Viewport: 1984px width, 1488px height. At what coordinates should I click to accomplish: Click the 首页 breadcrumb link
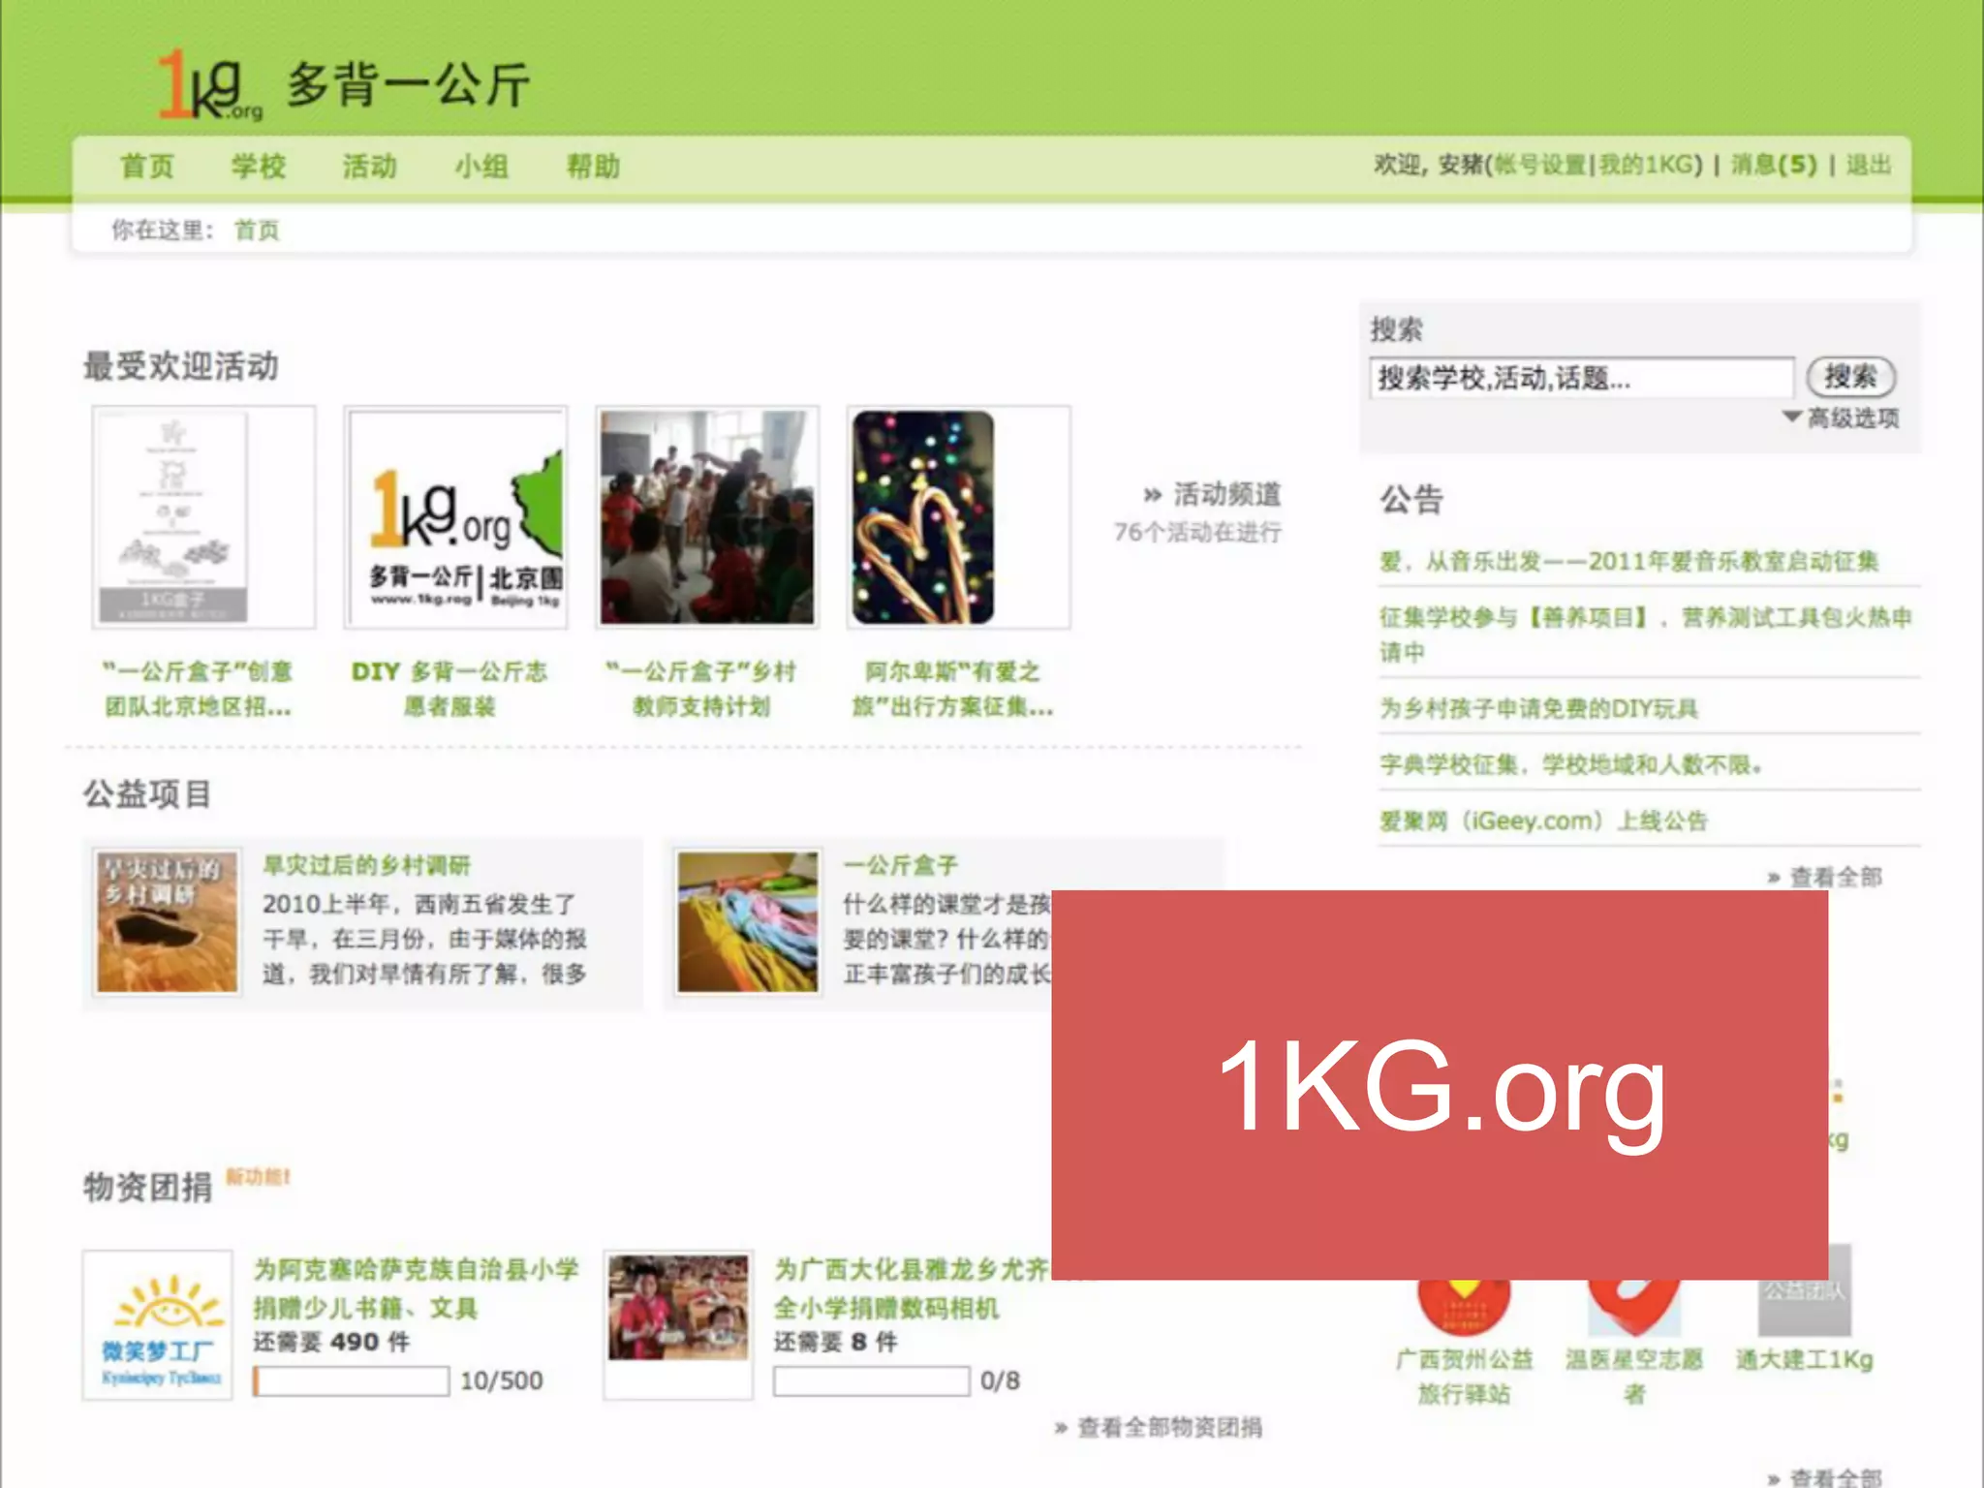point(257,231)
